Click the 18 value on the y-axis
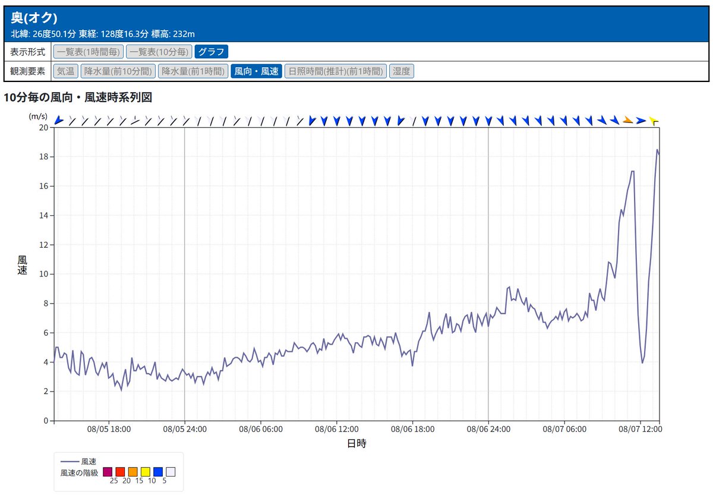The width and height of the screenshot is (713, 495). 43,157
